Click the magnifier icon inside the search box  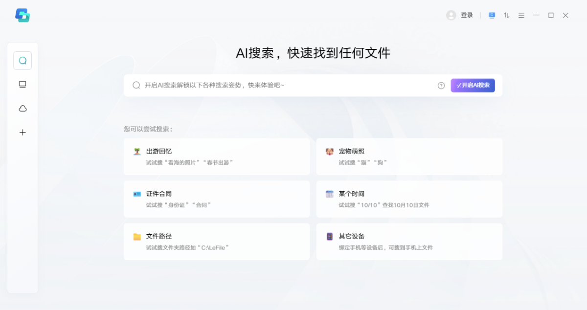(135, 85)
